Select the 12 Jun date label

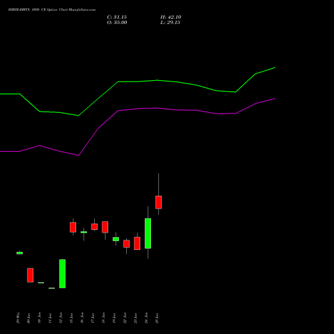point(61,318)
